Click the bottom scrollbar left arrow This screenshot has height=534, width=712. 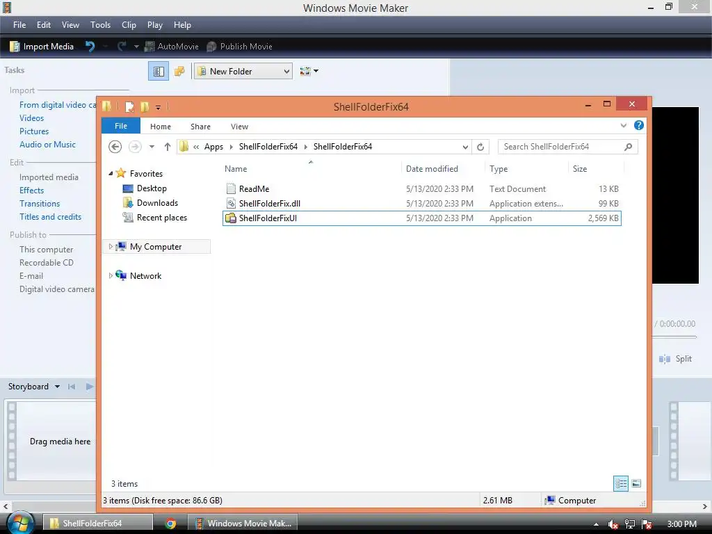pos(6,506)
